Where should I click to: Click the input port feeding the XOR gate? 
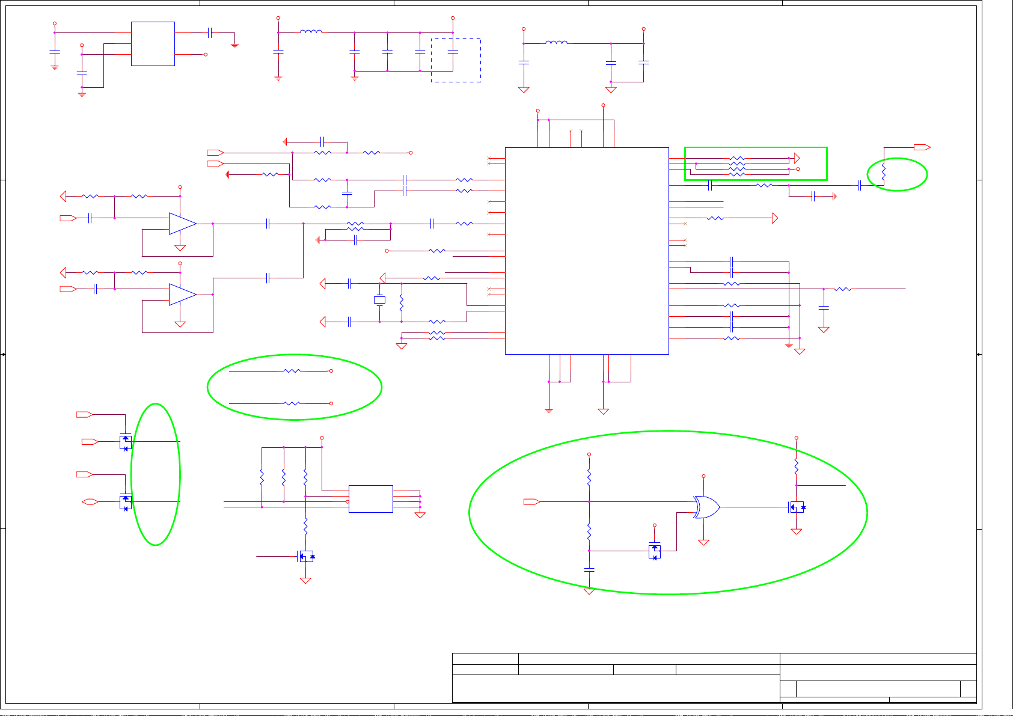pyautogui.click(x=532, y=501)
